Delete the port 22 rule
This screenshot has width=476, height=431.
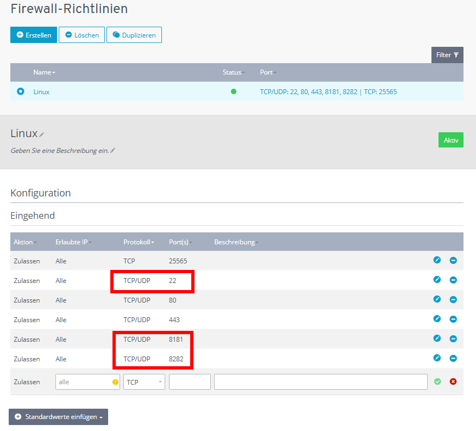pos(453,280)
